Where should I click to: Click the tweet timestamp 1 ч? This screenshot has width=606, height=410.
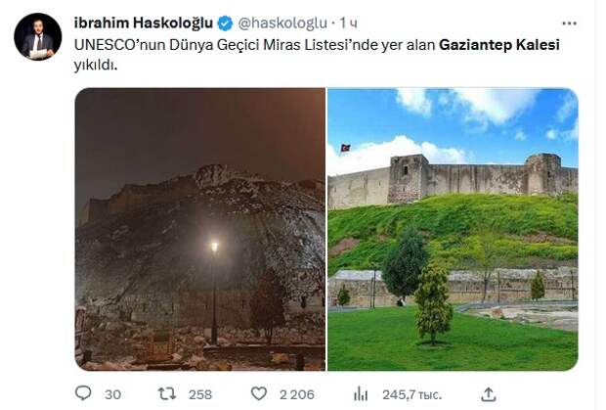click(x=348, y=23)
